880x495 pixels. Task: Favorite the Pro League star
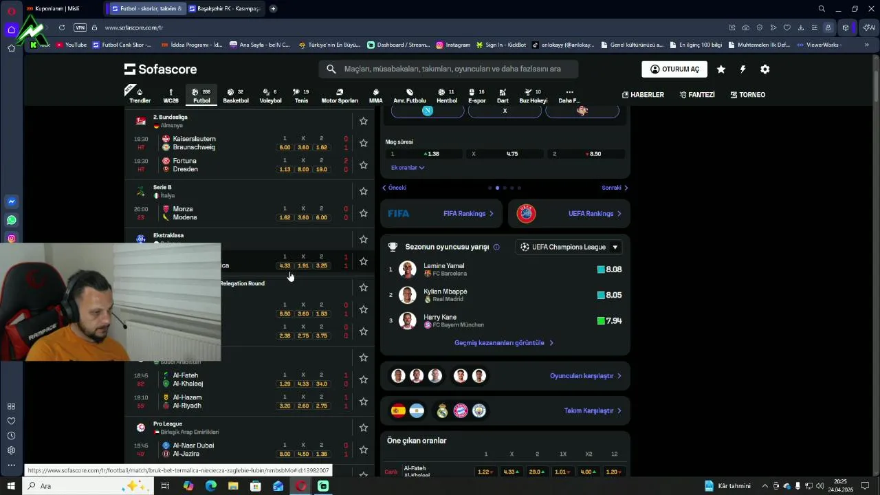364,428
